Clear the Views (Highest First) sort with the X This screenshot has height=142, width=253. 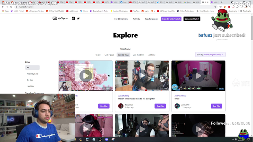tap(223, 54)
